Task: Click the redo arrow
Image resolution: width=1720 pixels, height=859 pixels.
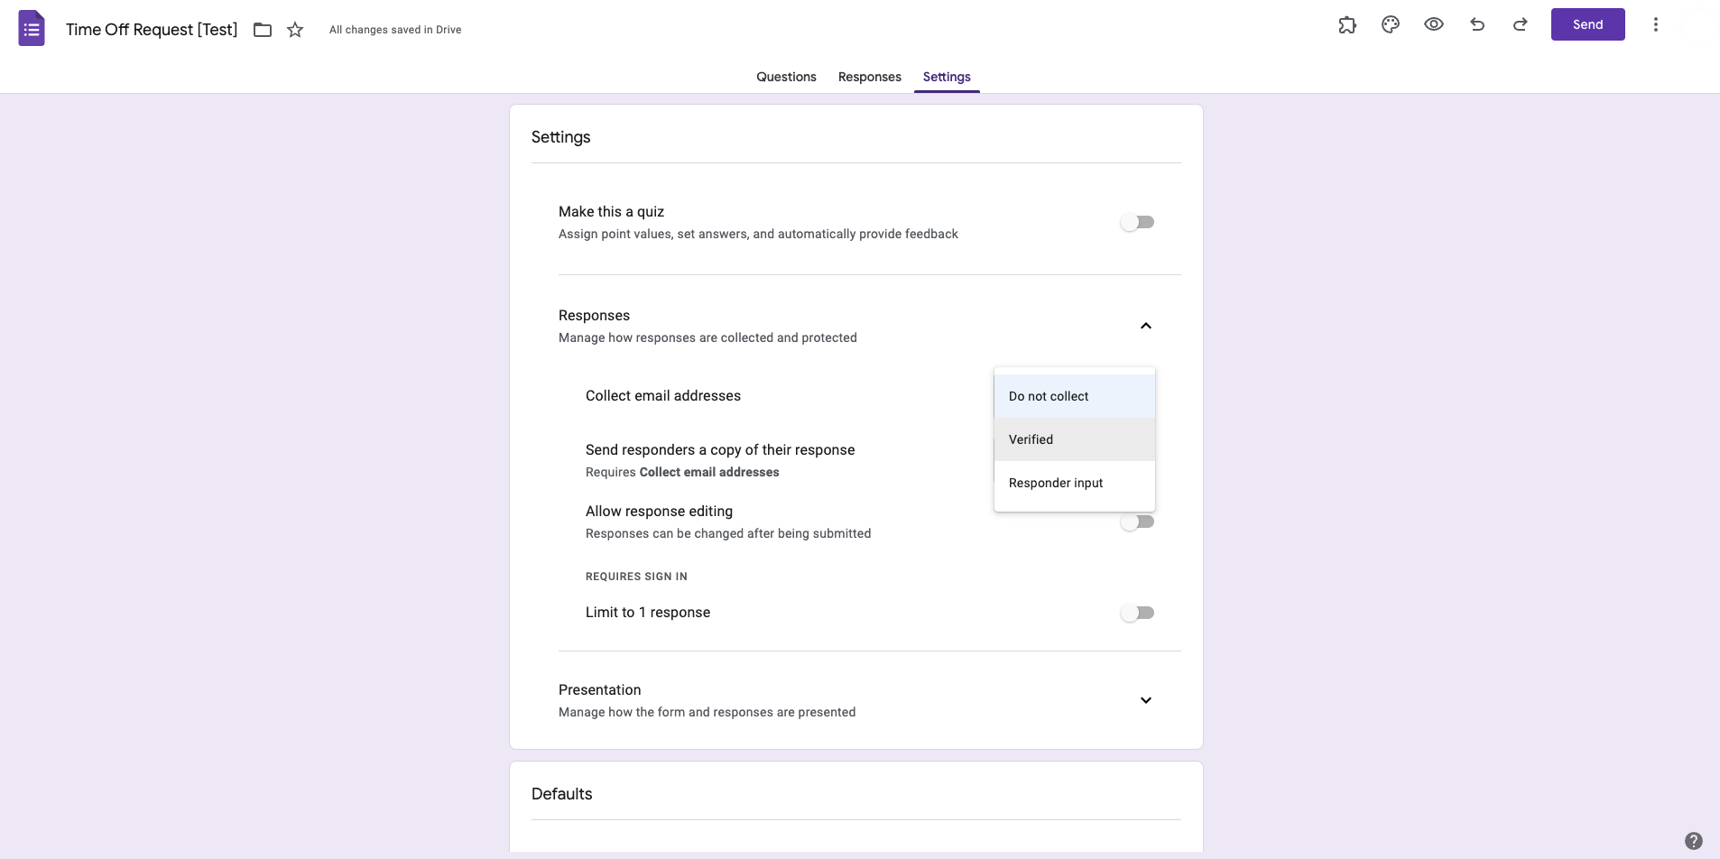Action: coord(1521,25)
